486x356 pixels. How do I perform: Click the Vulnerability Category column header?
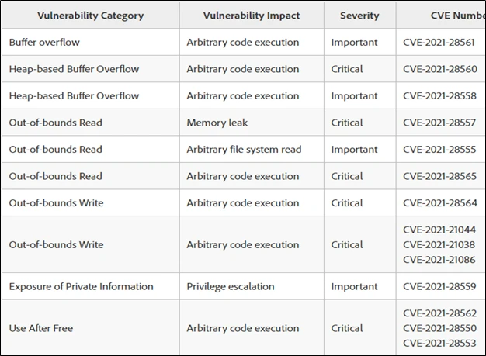pos(90,16)
